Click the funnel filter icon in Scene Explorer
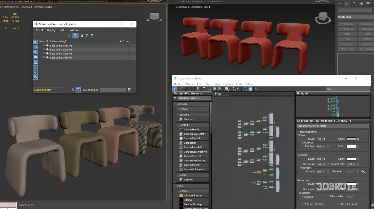This screenshot has width=374, height=209. click(x=75, y=36)
